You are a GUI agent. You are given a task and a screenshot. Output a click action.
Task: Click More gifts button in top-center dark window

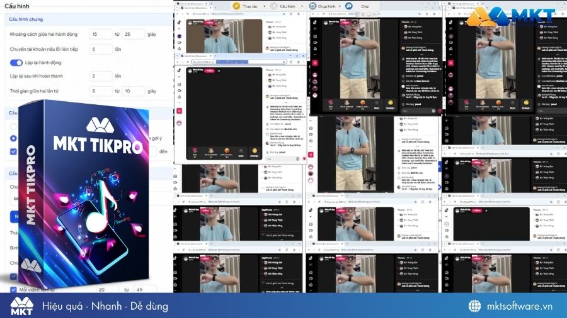click(377, 104)
